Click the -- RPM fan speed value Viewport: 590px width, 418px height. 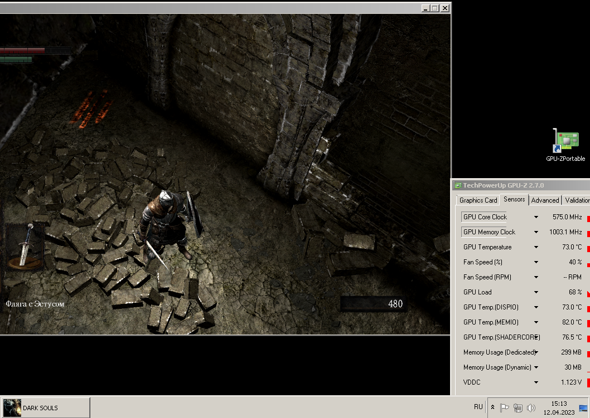(x=572, y=277)
